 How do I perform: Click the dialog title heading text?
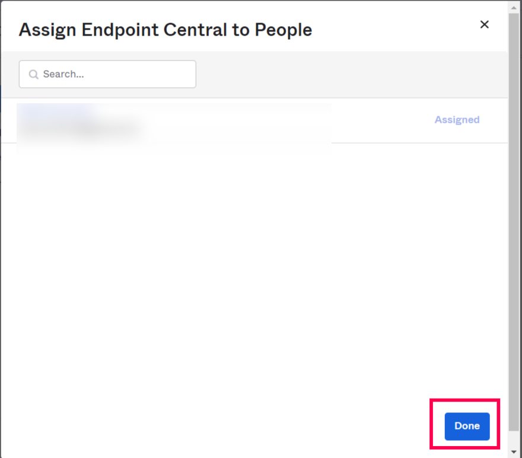coord(165,30)
